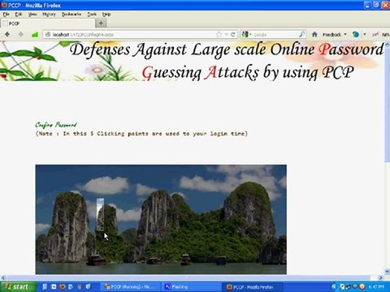Open the Bookmarks menu
The image size is (390, 292).
[71, 14]
